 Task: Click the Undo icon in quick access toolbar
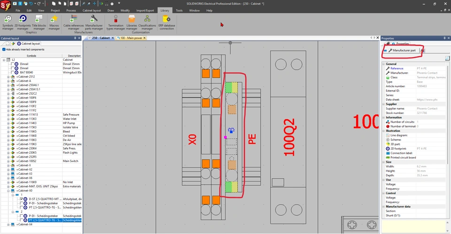point(31,4)
